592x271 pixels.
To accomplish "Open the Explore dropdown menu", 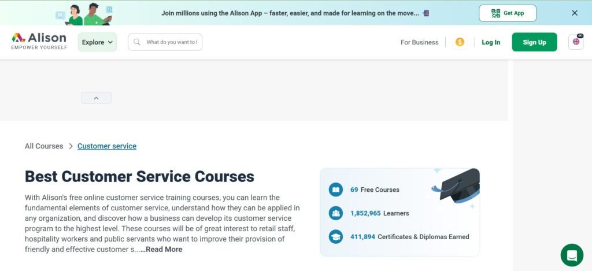I will [x=97, y=42].
